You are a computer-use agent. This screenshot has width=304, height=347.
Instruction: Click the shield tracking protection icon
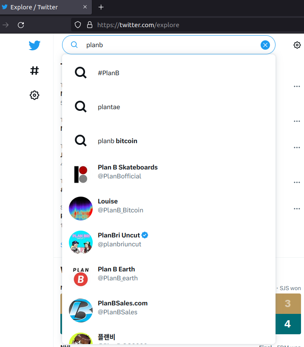coord(78,25)
